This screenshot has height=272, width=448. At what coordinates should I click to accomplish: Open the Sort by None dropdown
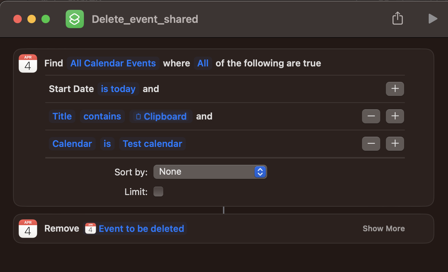[210, 172]
